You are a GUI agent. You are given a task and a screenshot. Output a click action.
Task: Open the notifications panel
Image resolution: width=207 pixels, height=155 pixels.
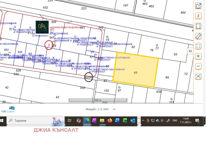pos(197,121)
